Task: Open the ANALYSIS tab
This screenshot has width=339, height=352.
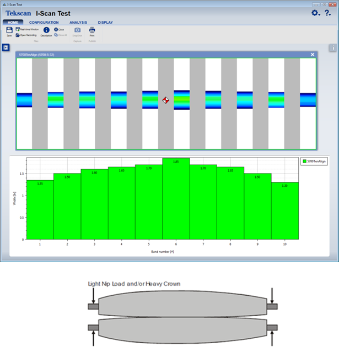Action: (x=78, y=23)
